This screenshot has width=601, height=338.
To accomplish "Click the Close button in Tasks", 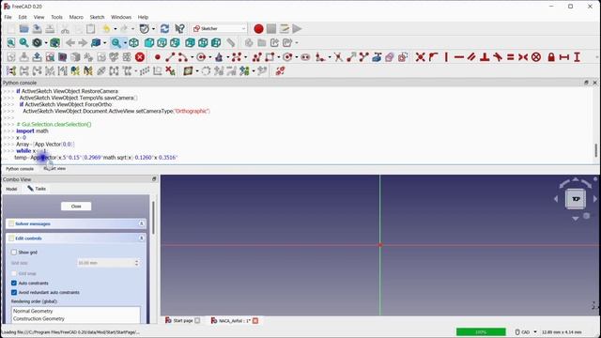I will 76,207.
